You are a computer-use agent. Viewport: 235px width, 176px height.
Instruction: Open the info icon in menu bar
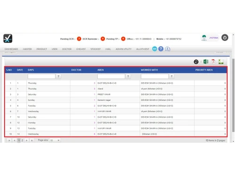click(x=167, y=49)
